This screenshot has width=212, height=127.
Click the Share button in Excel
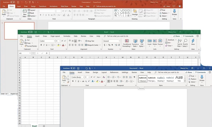click(x=176, y=36)
